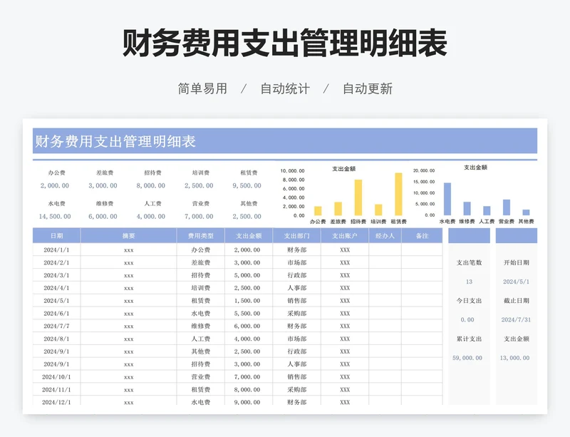Click the empty 备注 cell in the 2024/1/1 row
Image resolution: width=570 pixels, height=437 pixels.
(x=422, y=250)
